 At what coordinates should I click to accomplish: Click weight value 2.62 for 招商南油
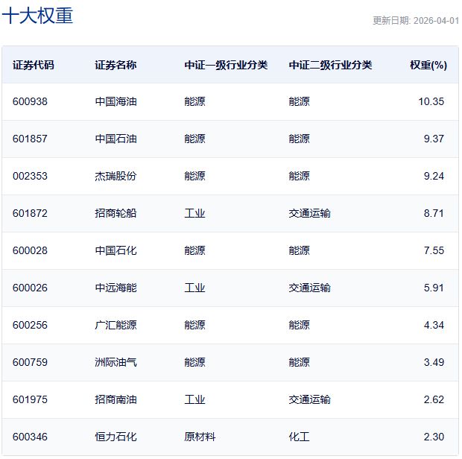pyautogui.click(x=434, y=400)
